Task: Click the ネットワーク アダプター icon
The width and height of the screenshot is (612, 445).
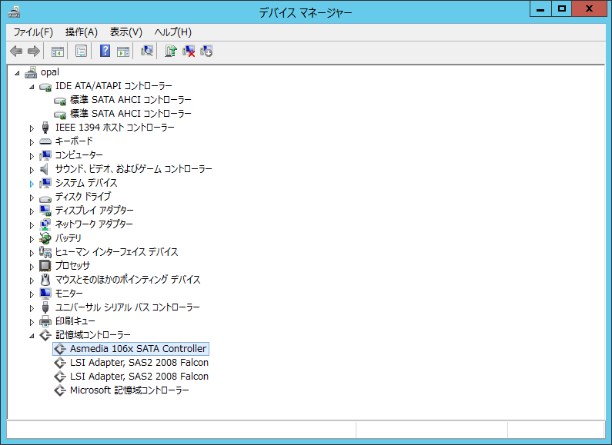Action: [45, 224]
